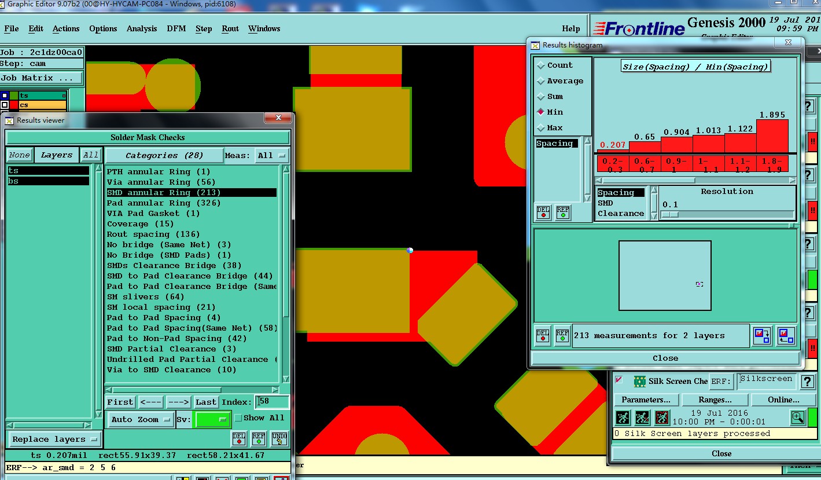Open results magnifier in Silk Screen panel
The height and width of the screenshot is (480, 821).
(x=798, y=417)
